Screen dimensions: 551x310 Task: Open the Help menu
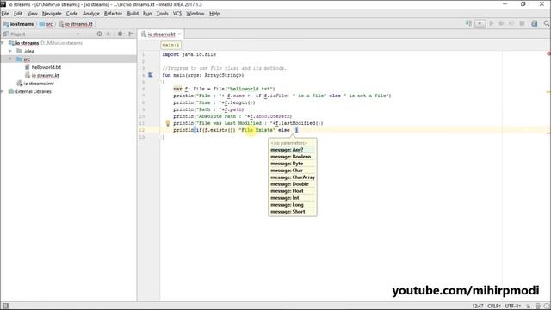click(x=214, y=14)
